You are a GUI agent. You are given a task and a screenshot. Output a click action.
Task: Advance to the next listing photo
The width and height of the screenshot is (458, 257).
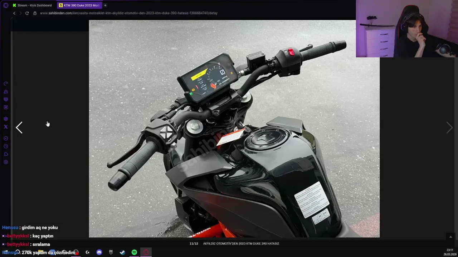pos(449,127)
